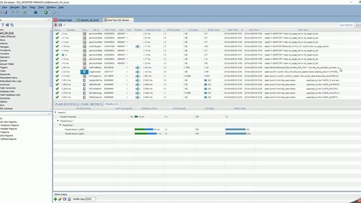Click the green checkmark status in the first row
Image resolution: width=361 pixels, height=203 pixels.
[57, 34]
